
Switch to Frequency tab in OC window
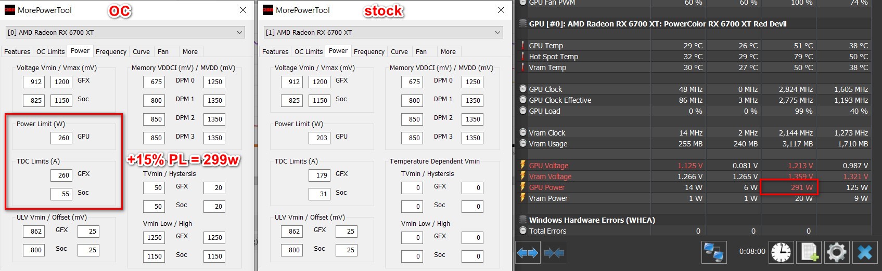coord(111,51)
